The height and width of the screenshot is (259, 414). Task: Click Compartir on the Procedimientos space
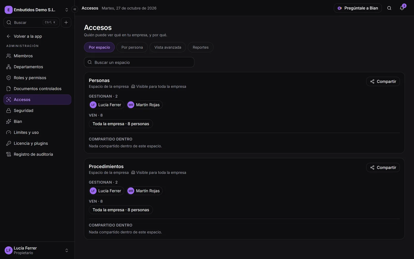pos(383,168)
